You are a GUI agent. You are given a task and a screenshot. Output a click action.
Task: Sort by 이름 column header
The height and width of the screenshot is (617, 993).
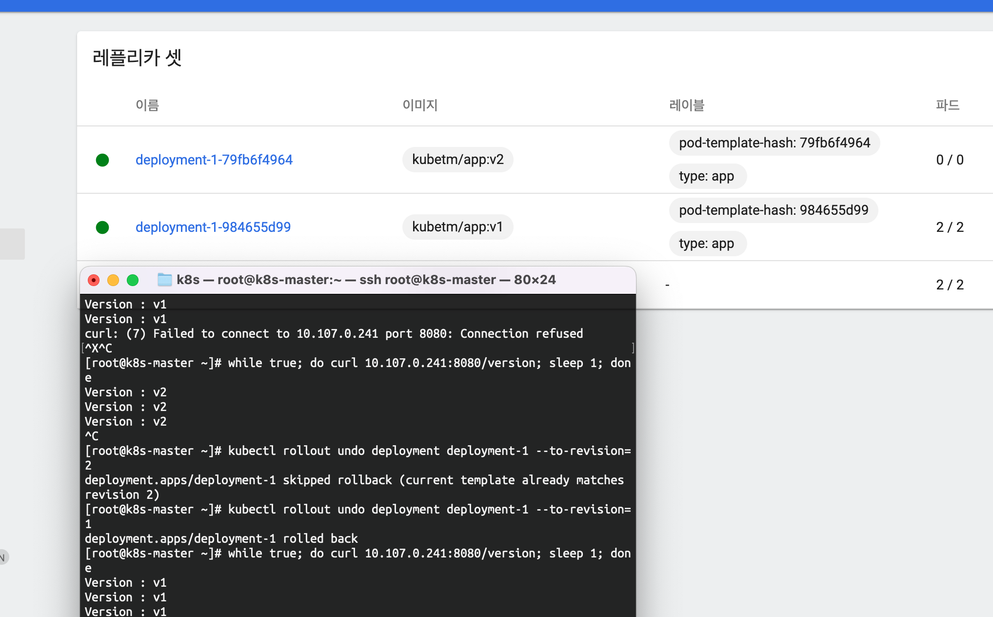[x=147, y=105]
